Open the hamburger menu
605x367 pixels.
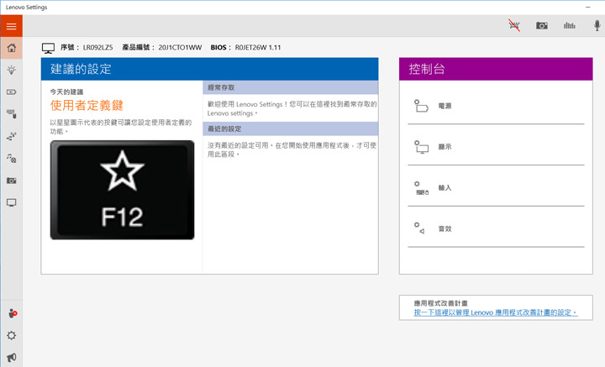point(12,26)
